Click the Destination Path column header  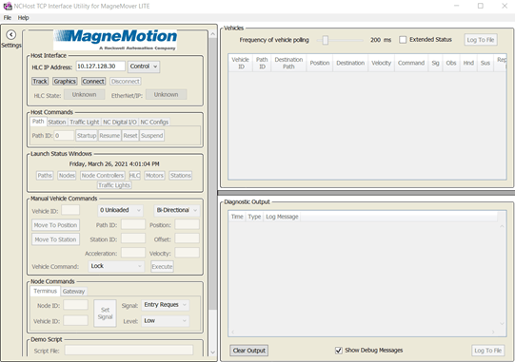point(288,63)
